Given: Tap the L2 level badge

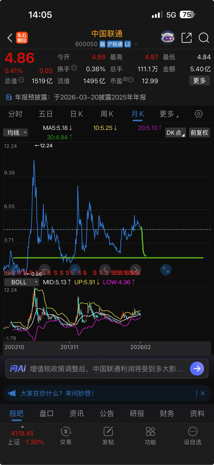Looking at the screenshot, I should pos(128,44).
